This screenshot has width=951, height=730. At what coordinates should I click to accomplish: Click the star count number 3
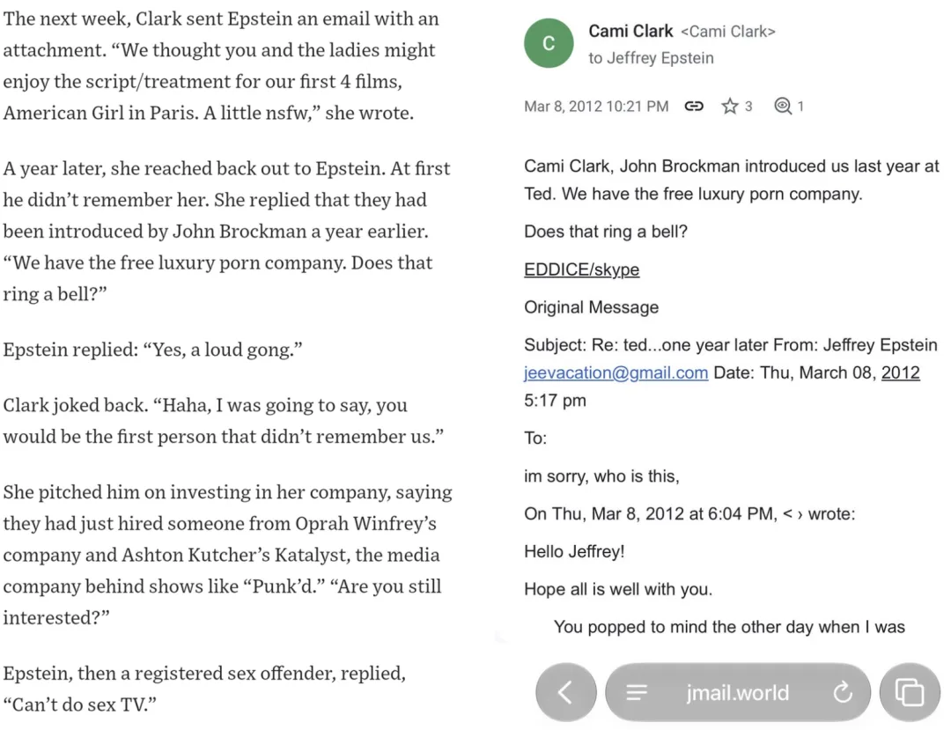748,107
